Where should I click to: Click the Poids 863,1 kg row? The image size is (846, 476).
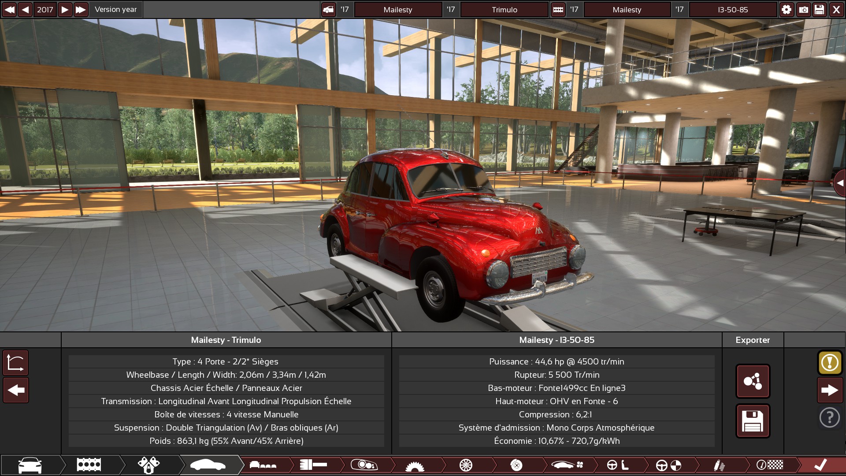click(x=226, y=441)
